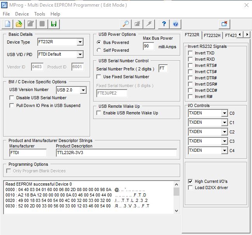Click the 'Read EEPROM successful Device 0' line

pyautogui.click(x=38, y=184)
